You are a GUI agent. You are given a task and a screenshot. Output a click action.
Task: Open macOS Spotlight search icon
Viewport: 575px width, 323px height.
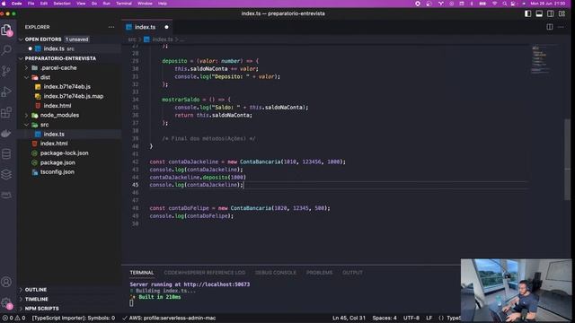[505, 4]
